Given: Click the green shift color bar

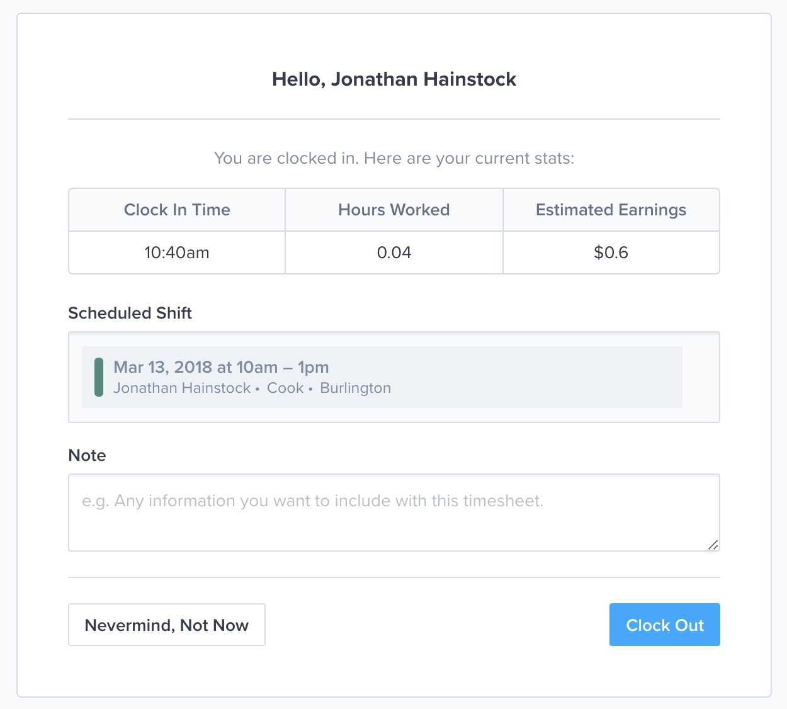Looking at the screenshot, I should [x=99, y=377].
